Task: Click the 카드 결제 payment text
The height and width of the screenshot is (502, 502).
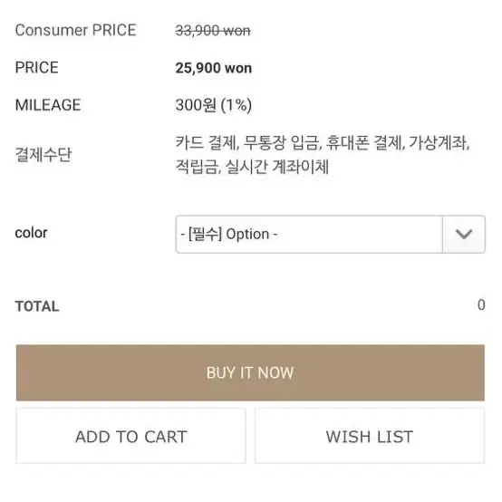Action: [206, 142]
